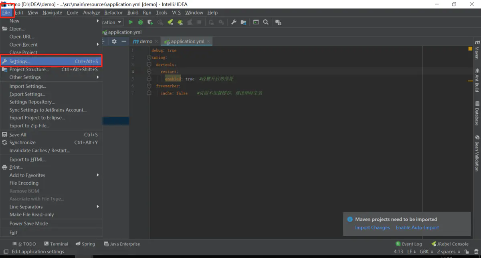Open Run Anything terminal-window icon
The image size is (481, 258).
(256, 22)
